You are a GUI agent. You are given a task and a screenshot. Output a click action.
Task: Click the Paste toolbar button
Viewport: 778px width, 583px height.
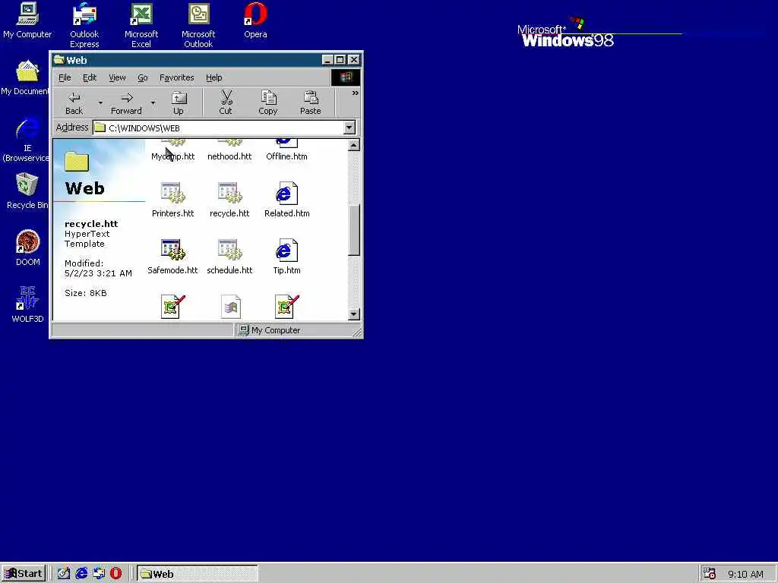[x=311, y=103]
